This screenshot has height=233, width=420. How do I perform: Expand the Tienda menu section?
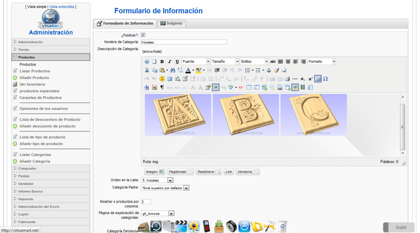[x=51, y=50]
